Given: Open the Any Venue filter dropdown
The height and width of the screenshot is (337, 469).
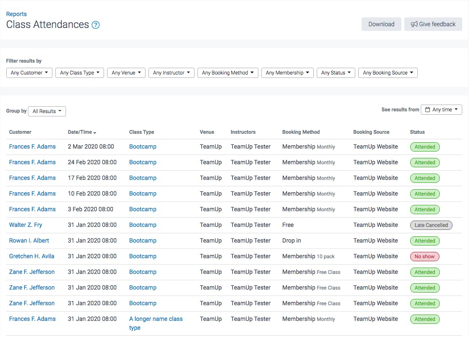Looking at the screenshot, I should [126, 72].
